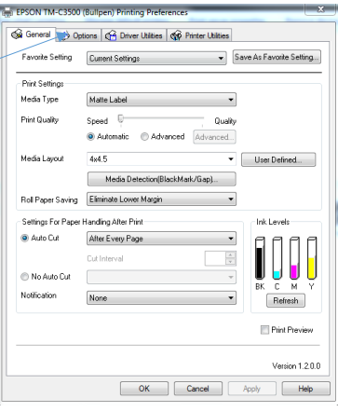Click the Speed/Quality slider thumb
Screen dimensions: 338x412
click(121, 119)
